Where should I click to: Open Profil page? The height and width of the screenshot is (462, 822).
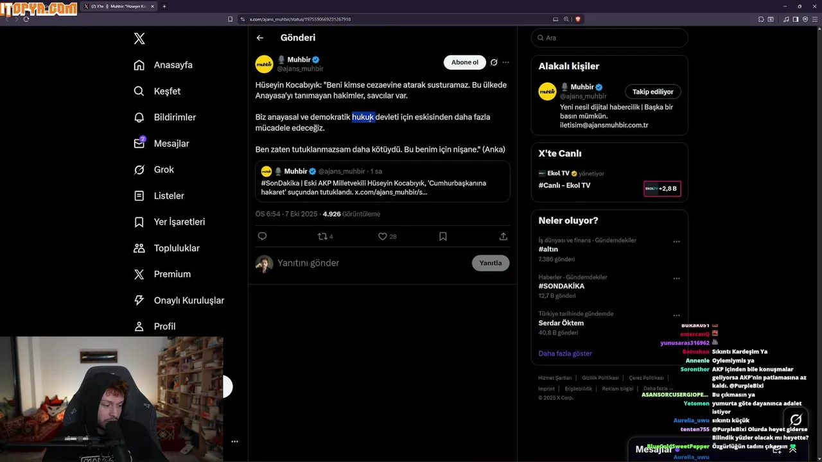coord(154,327)
